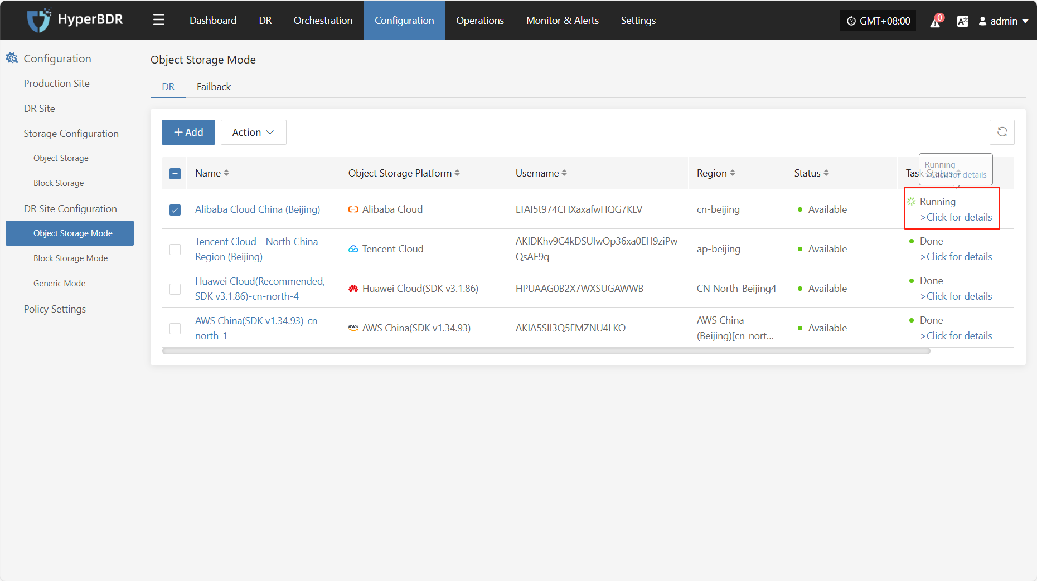Click the refresh table icon
The image size is (1037, 581).
(1002, 132)
